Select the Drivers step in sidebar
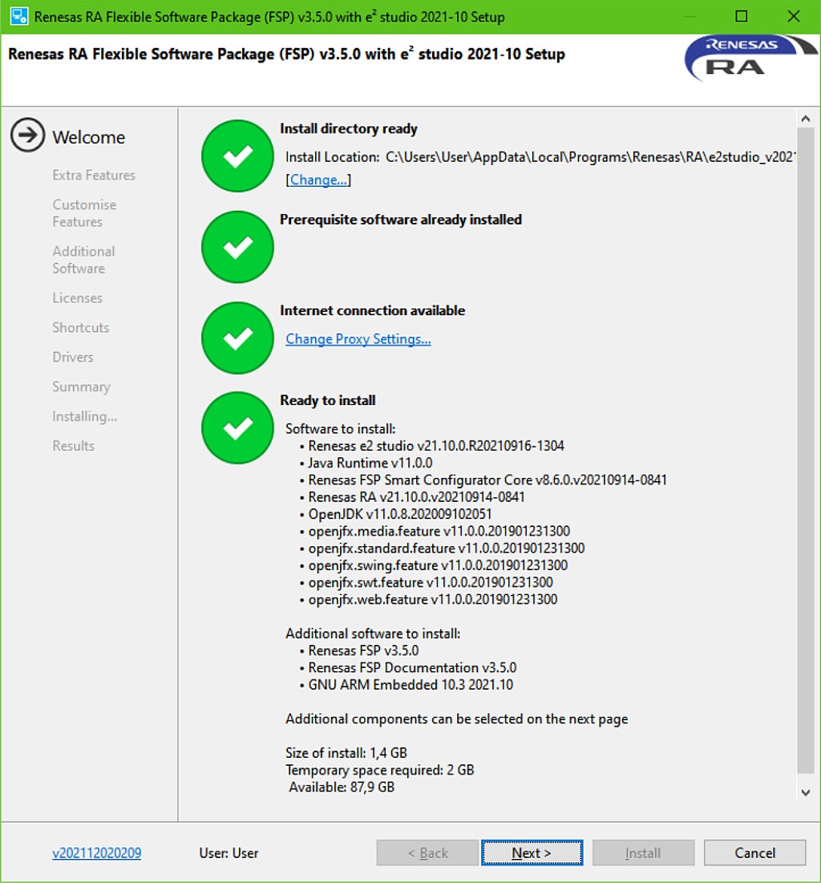821x883 pixels. (x=73, y=357)
